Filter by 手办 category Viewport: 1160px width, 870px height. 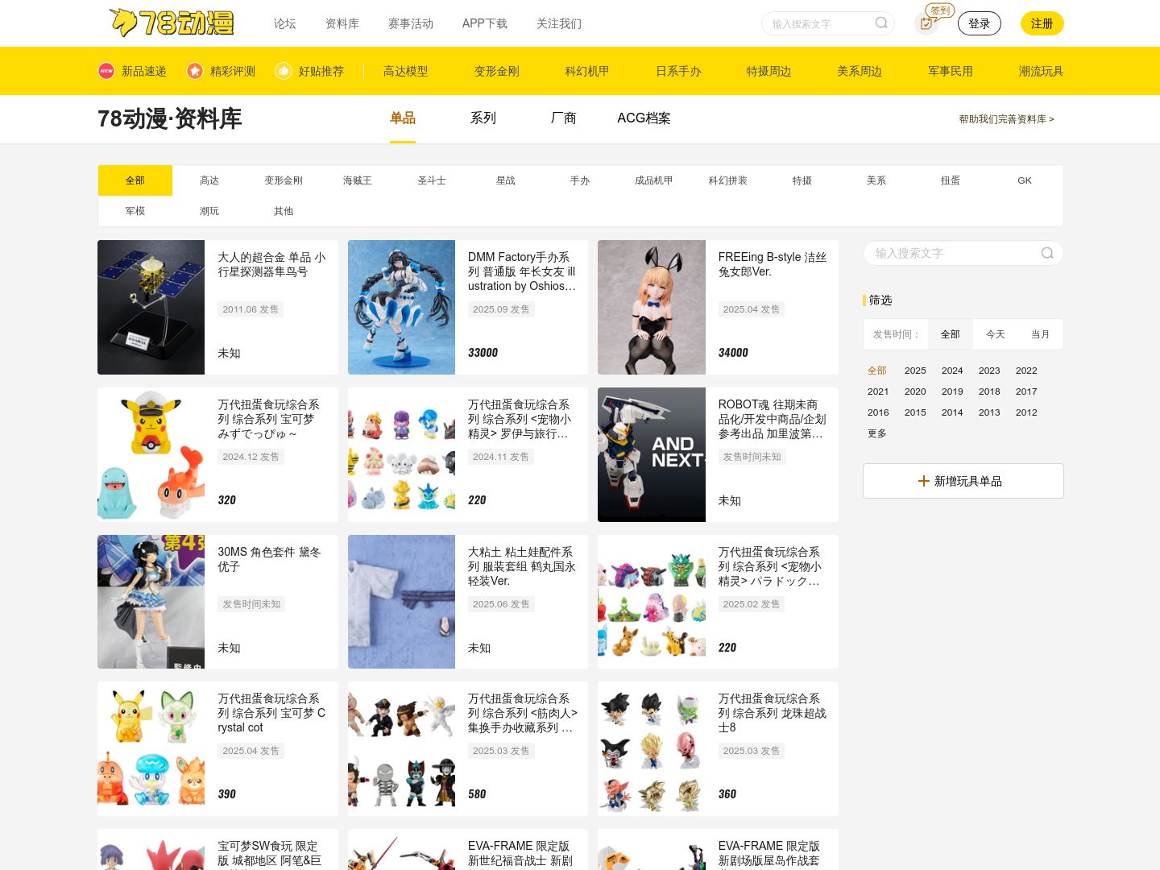(x=580, y=180)
